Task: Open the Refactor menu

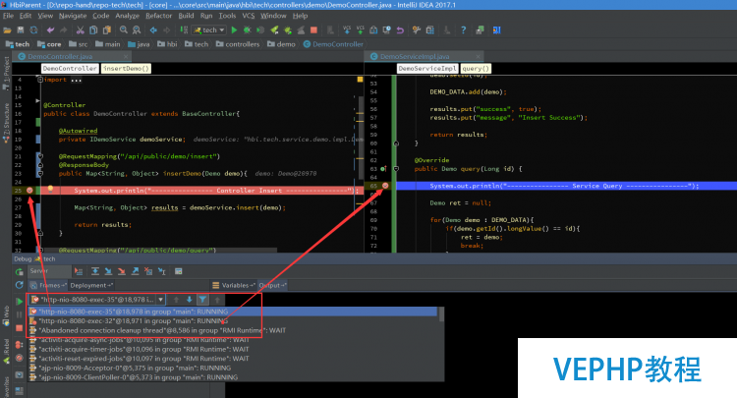Action: (158, 16)
